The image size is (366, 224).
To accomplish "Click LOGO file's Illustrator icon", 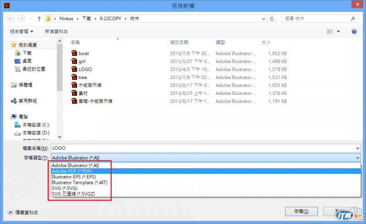I will point(74,69).
